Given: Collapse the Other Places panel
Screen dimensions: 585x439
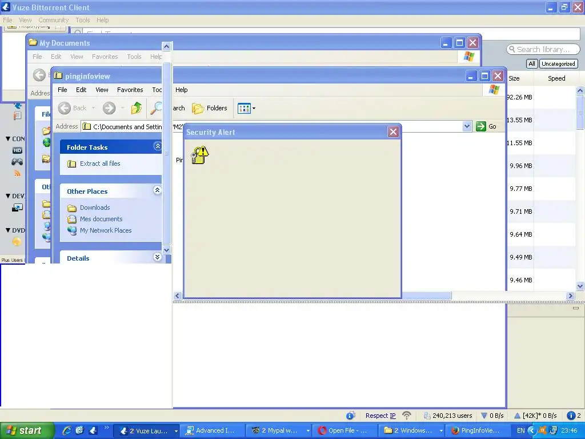Looking at the screenshot, I should coord(158,190).
